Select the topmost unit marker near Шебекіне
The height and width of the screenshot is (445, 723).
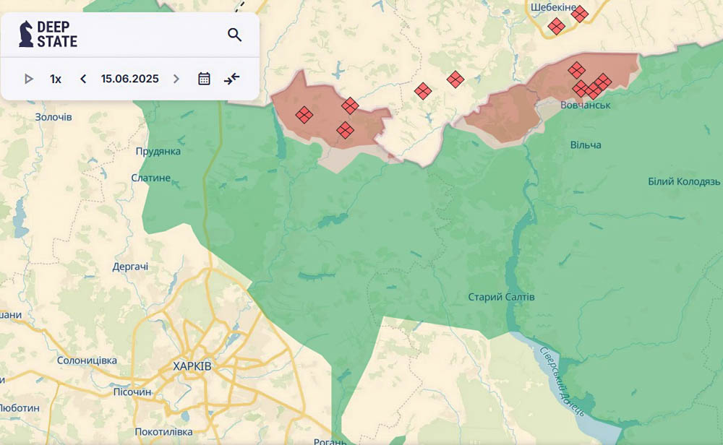click(579, 14)
